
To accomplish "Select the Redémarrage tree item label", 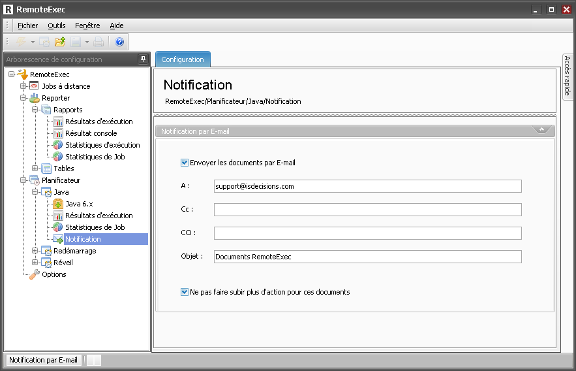I will 75,251.
